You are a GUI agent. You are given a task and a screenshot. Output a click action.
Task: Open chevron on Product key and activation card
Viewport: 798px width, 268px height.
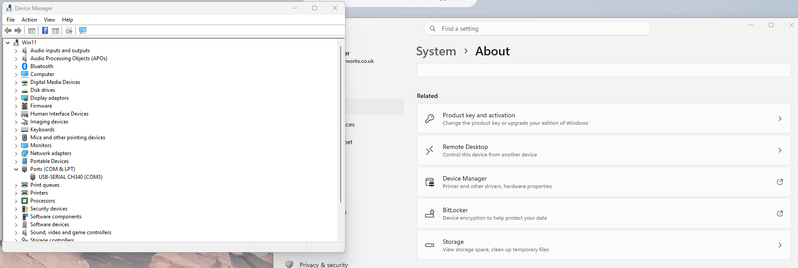tap(780, 119)
